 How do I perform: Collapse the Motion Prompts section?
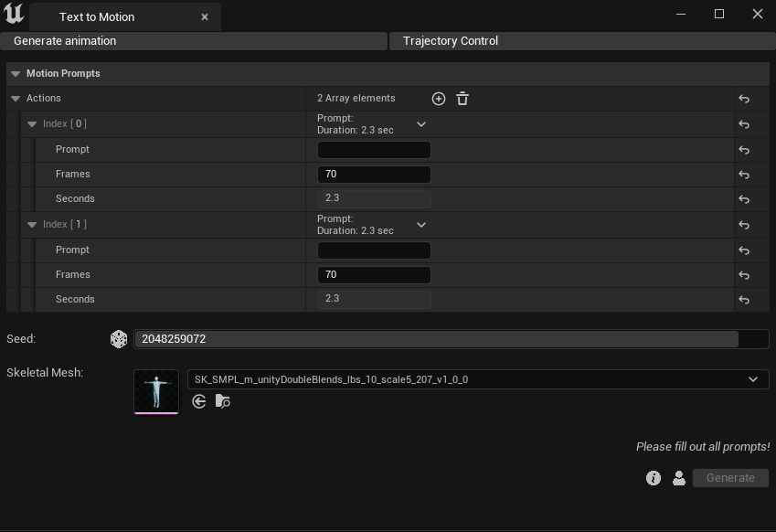[x=16, y=74]
